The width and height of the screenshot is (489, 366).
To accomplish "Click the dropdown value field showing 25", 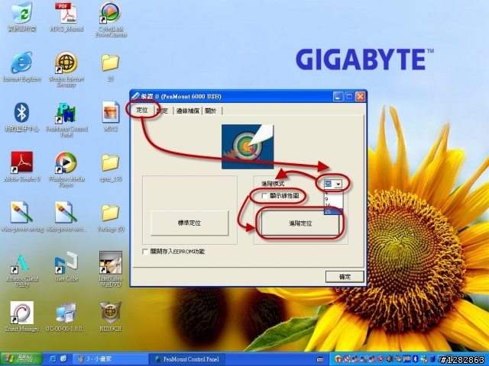I will (329, 185).
